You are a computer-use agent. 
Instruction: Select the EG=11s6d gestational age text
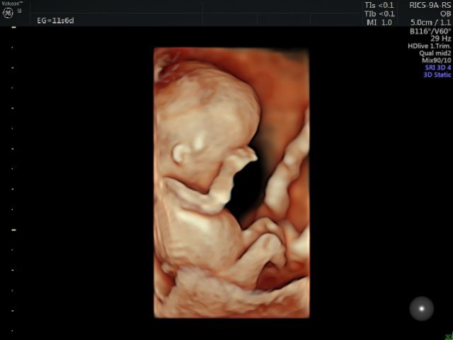(x=55, y=21)
